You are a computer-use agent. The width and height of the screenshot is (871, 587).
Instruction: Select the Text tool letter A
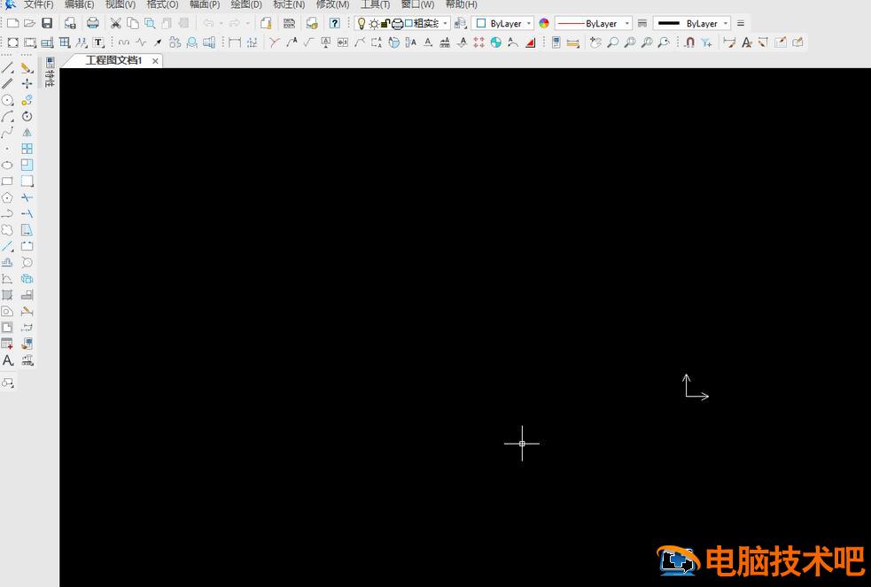coord(7,360)
